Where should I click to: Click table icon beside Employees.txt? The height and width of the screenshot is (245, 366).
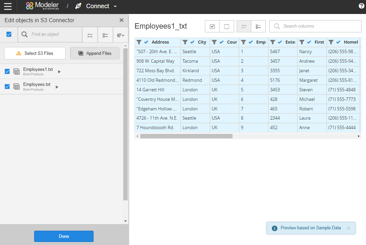coord(16,87)
